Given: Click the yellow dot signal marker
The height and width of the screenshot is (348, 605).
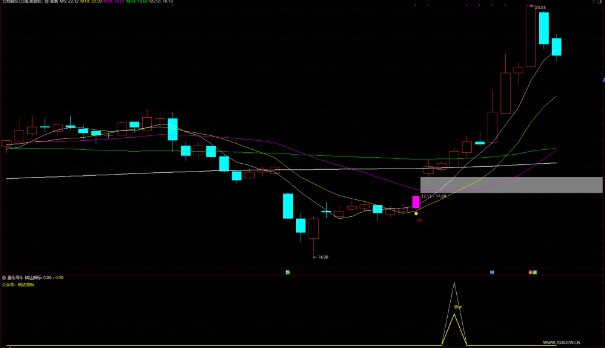Looking at the screenshot, I should pyautogui.click(x=416, y=213).
